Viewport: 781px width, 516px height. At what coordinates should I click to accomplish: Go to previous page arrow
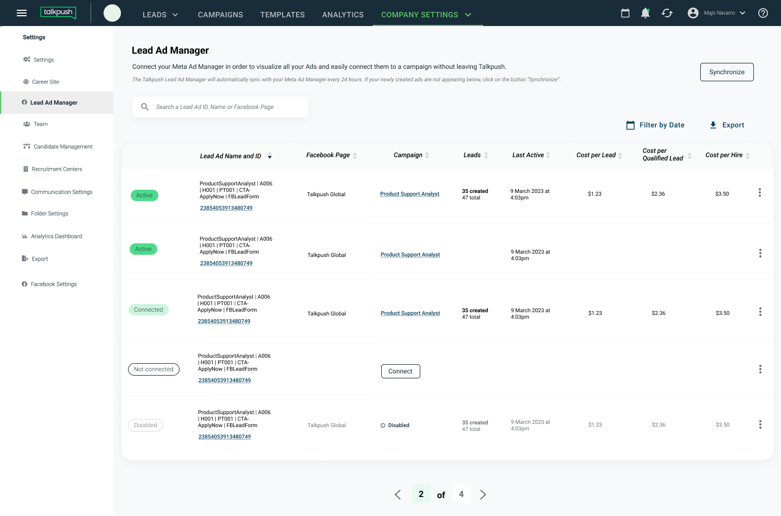398,494
